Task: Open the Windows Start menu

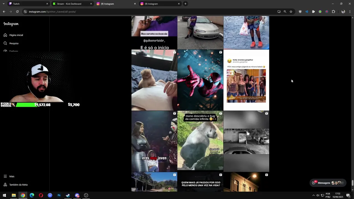Action: [x=4, y=195]
